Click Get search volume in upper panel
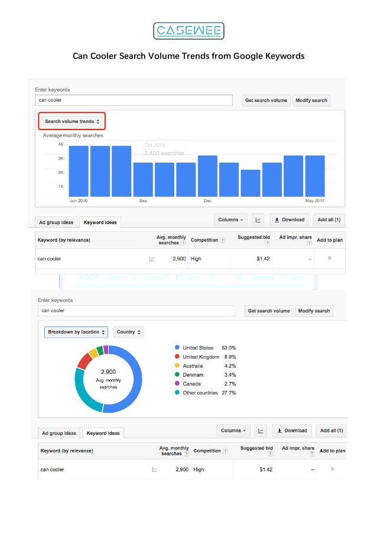The height and width of the screenshot is (534, 377). [266, 101]
